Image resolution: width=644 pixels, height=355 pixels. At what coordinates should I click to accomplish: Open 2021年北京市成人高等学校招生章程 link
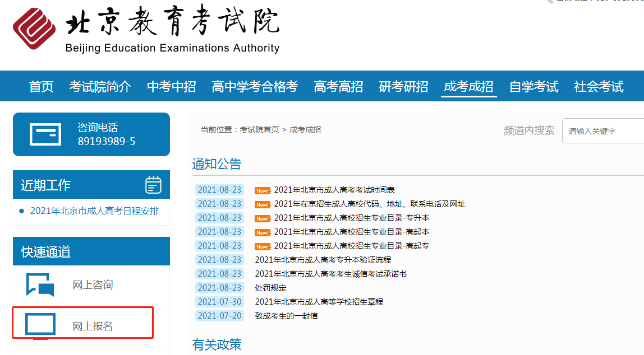coord(319,302)
